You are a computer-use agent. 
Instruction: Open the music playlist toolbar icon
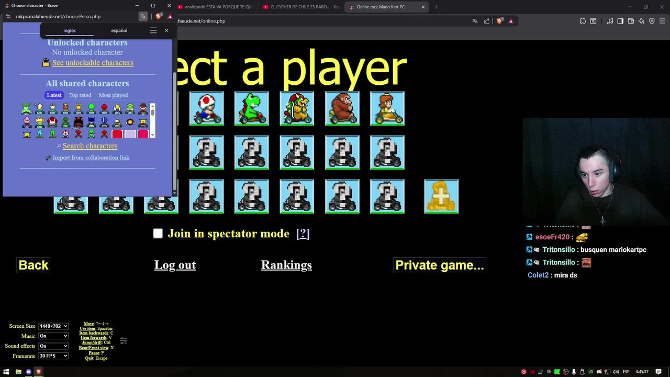click(x=610, y=21)
